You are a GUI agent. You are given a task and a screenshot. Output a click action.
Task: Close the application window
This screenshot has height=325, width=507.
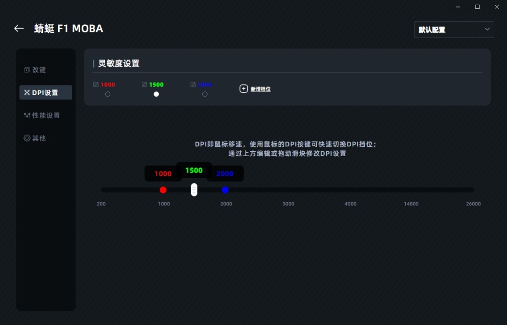[497, 7]
